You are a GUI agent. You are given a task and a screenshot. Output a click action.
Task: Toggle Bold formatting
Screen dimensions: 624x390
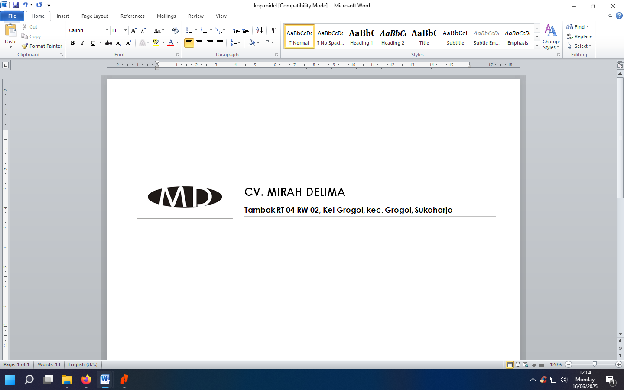point(72,43)
